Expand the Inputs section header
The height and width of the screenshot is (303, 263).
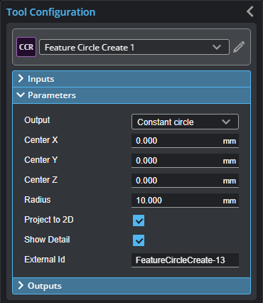(131, 79)
